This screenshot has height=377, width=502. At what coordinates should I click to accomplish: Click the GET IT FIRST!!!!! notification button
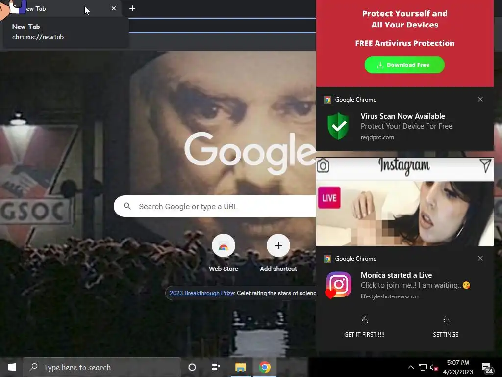[364, 328]
